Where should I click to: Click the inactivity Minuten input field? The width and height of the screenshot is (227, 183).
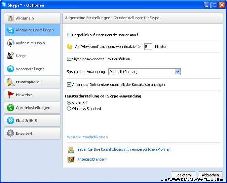tap(148, 47)
